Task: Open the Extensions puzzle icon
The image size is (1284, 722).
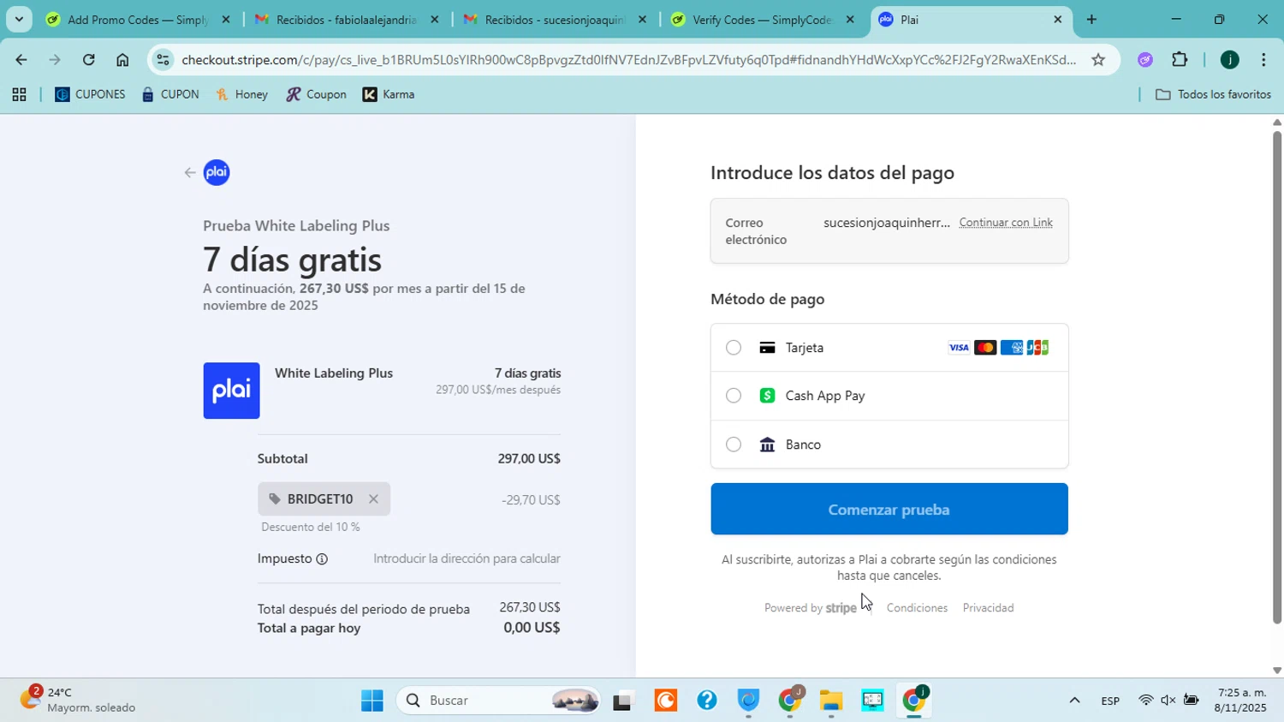Action: pos(1180,60)
